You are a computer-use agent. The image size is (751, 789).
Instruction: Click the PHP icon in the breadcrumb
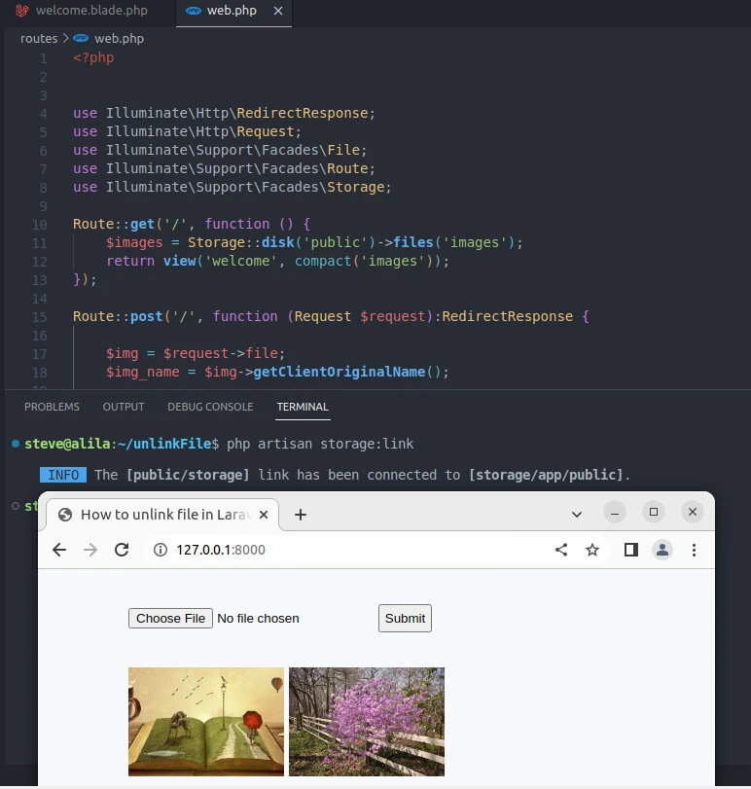tap(81, 38)
